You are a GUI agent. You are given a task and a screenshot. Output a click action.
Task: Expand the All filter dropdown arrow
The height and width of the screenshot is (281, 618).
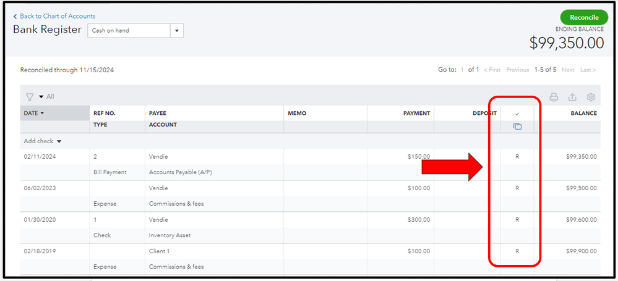tap(41, 97)
